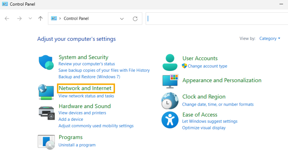Click the Appearance and Personalization monitor icon

point(171,81)
